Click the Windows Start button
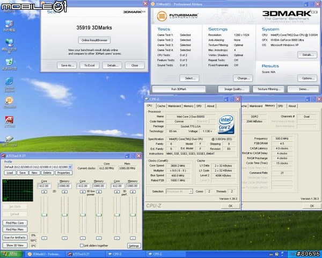322x258 pixels. (12, 254)
